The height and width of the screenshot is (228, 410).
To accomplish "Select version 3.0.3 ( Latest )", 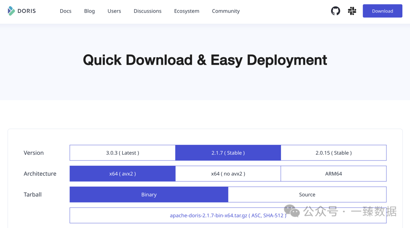I will point(122,153).
